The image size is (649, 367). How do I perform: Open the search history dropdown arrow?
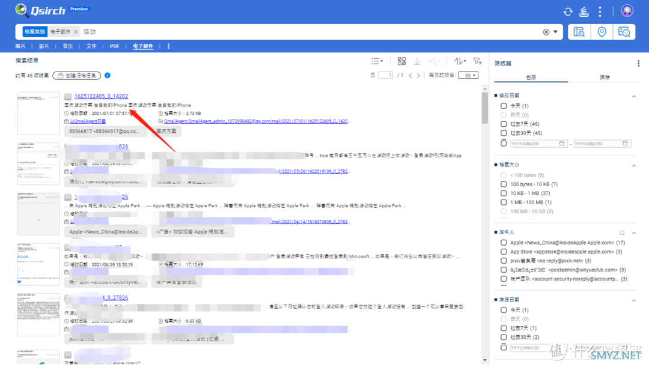point(555,32)
